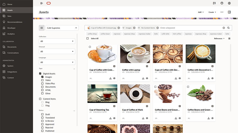Screen dimensions: 238x133
Task: Check the Video type checkbox
Action: pyautogui.click(x=43, y=80)
